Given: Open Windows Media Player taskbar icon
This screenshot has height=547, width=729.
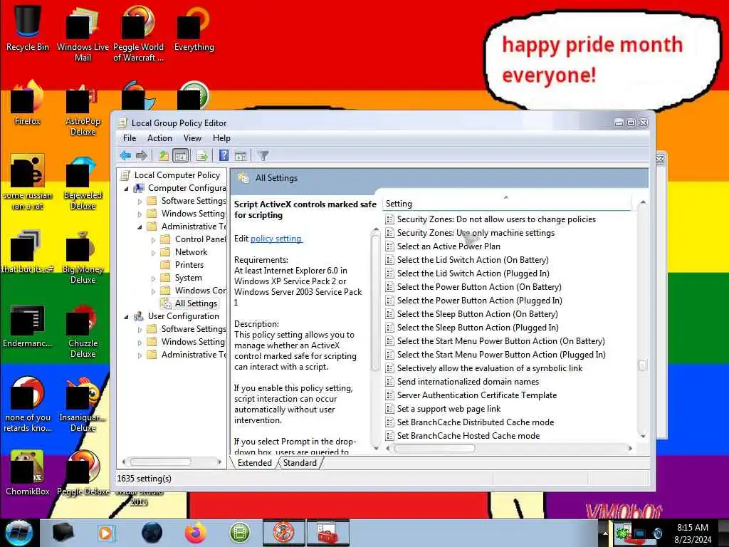Looking at the screenshot, I should [x=107, y=533].
